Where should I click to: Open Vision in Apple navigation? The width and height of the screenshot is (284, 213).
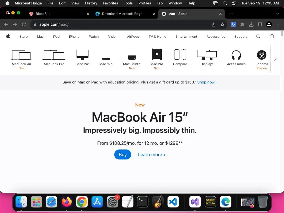point(113,37)
